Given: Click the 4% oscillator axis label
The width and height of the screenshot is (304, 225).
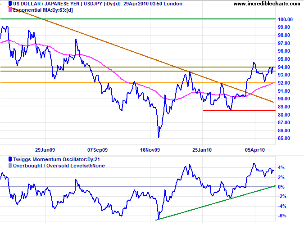Looking at the screenshot, I should [x=281, y=168].
